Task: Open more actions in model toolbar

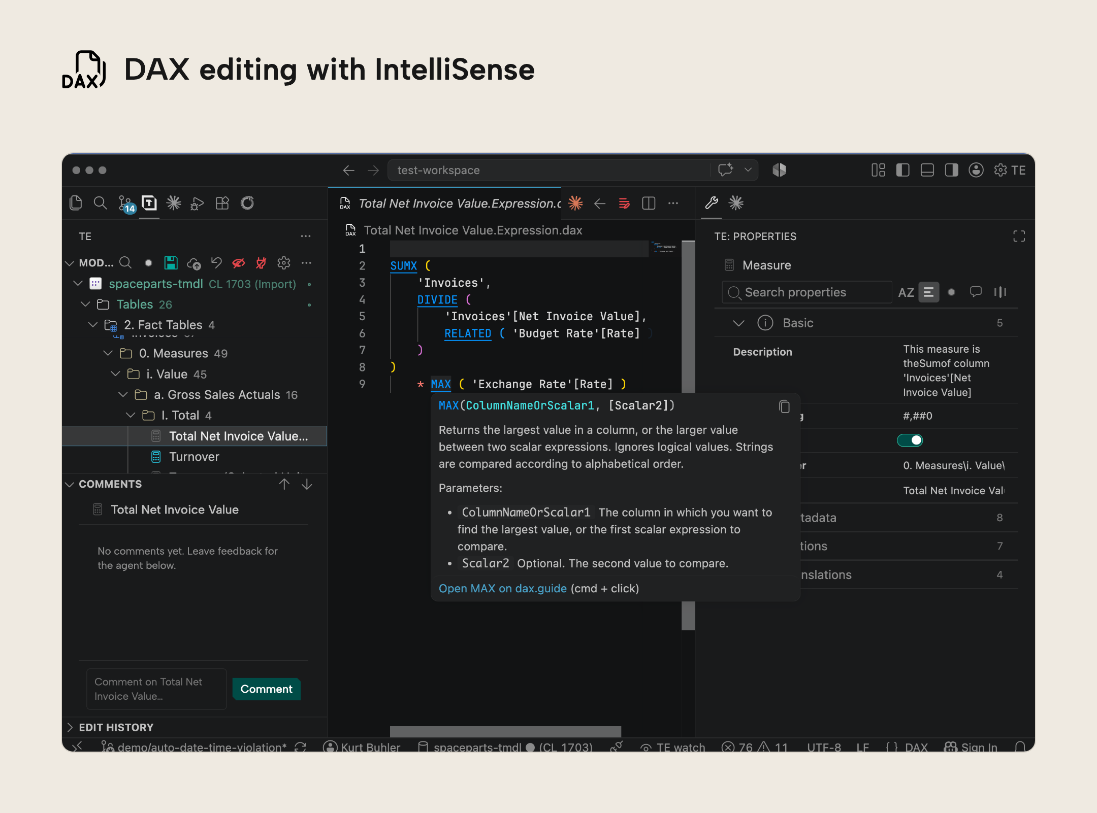Action: (x=306, y=262)
